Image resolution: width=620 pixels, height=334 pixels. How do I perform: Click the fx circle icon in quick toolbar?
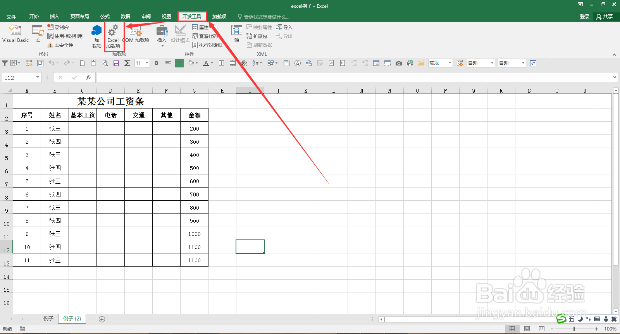pyautogui.click(x=298, y=63)
